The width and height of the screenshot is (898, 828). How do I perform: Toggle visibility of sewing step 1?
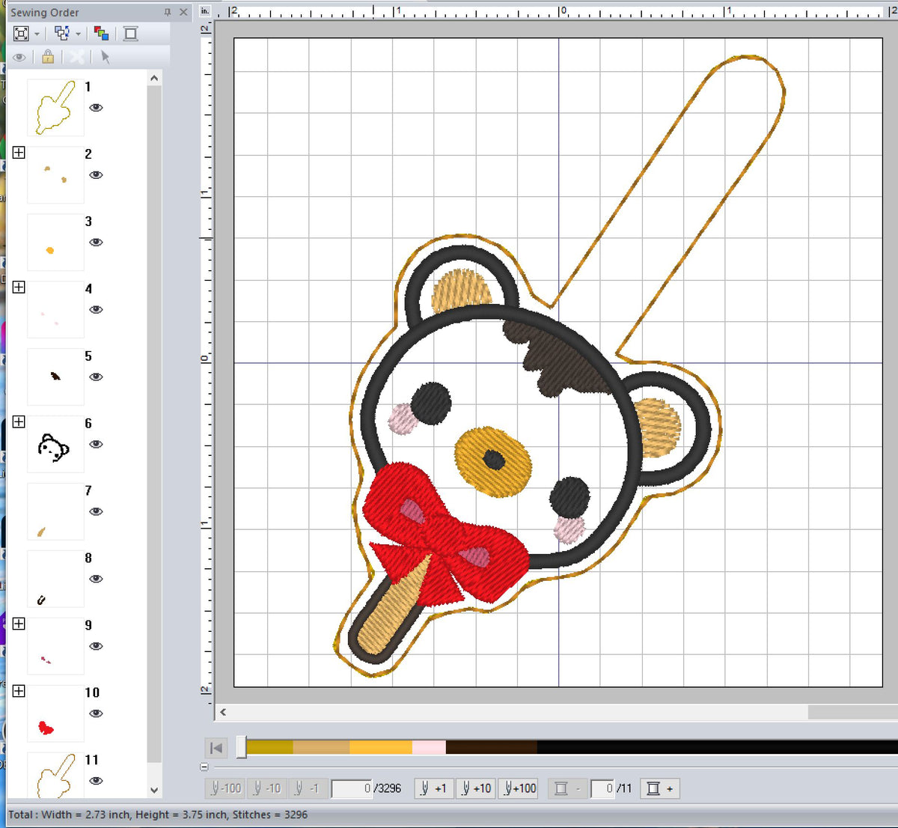click(97, 108)
